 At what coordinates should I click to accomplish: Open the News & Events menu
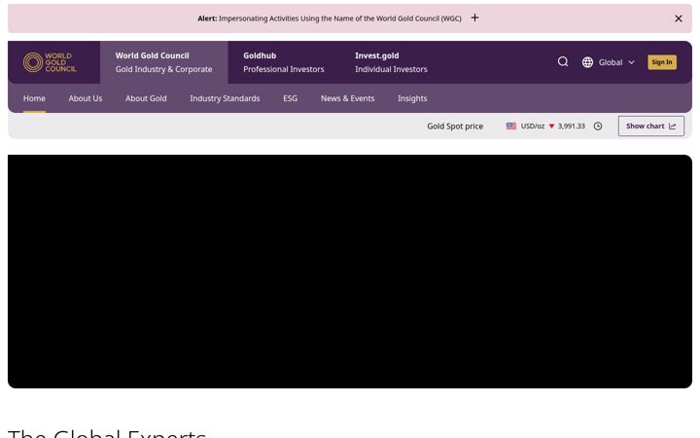coord(347,98)
